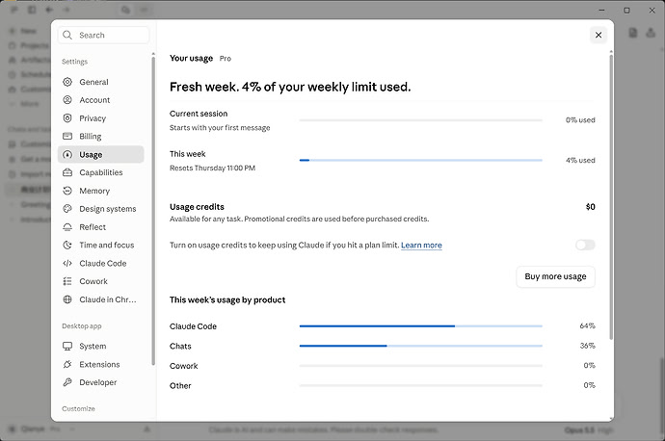Click the 'Usage credits' heading
This screenshot has width=665, height=441.
pyautogui.click(x=197, y=207)
